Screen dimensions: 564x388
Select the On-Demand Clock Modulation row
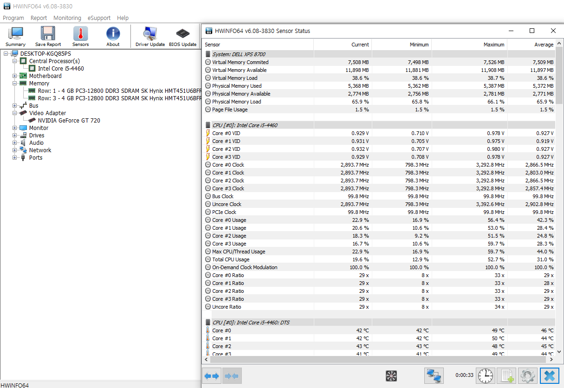click(x=379, y=267)
